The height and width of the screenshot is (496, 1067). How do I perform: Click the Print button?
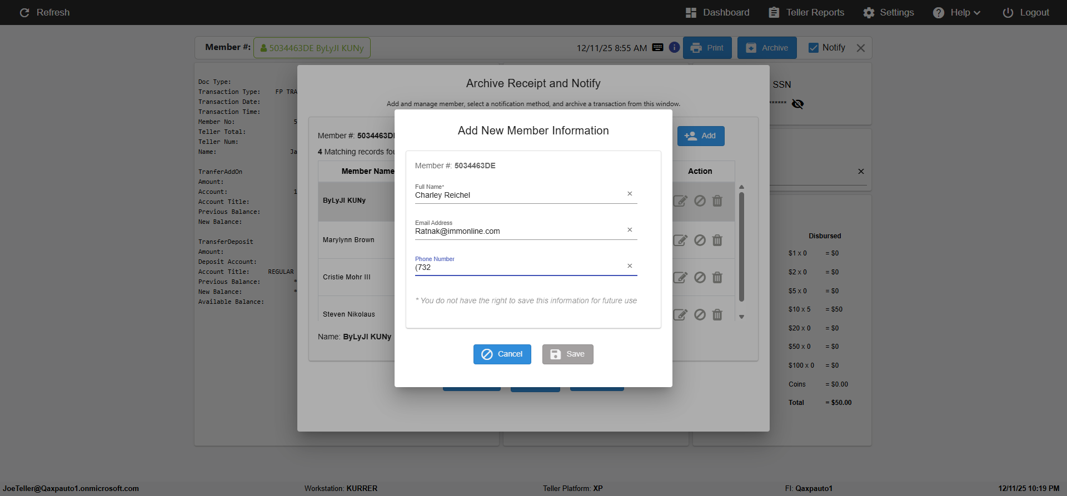[x=707, y=48]
